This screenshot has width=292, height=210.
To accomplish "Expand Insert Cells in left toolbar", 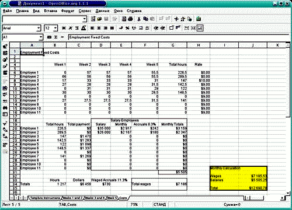I will [5, 53].
